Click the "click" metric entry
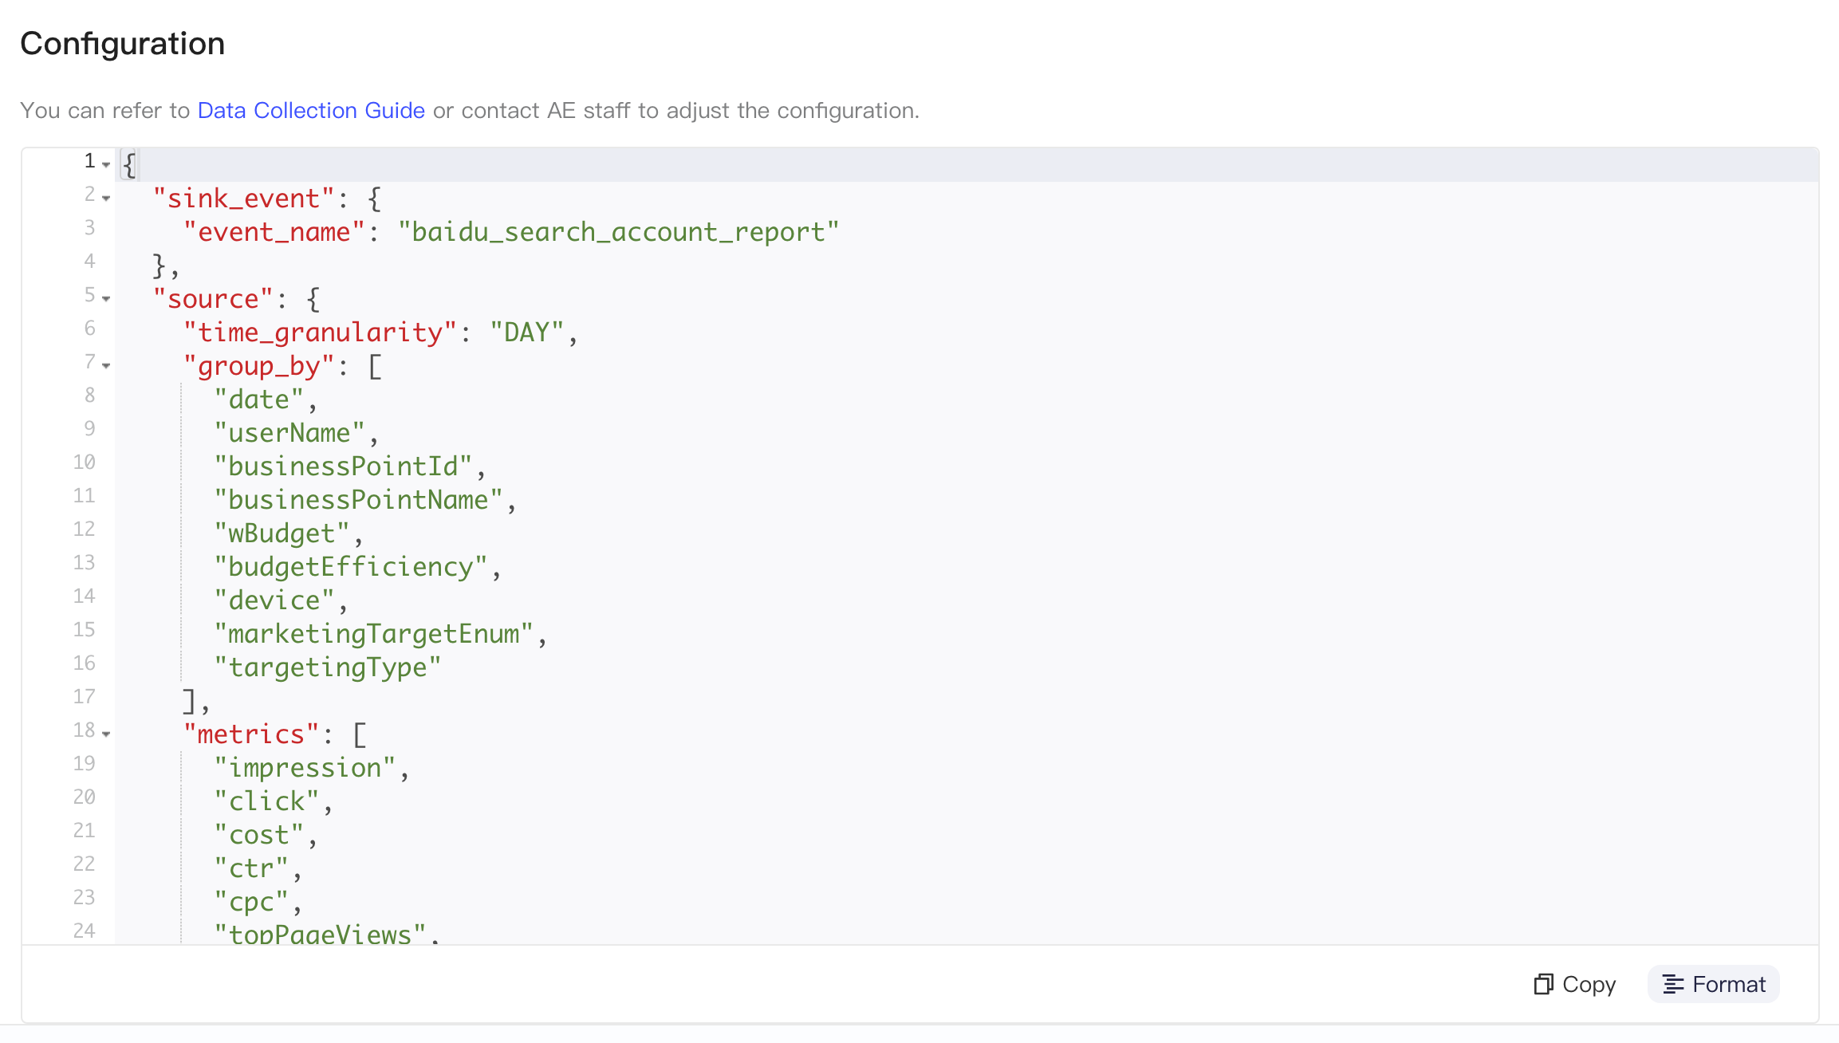 [x=266, y=801]
